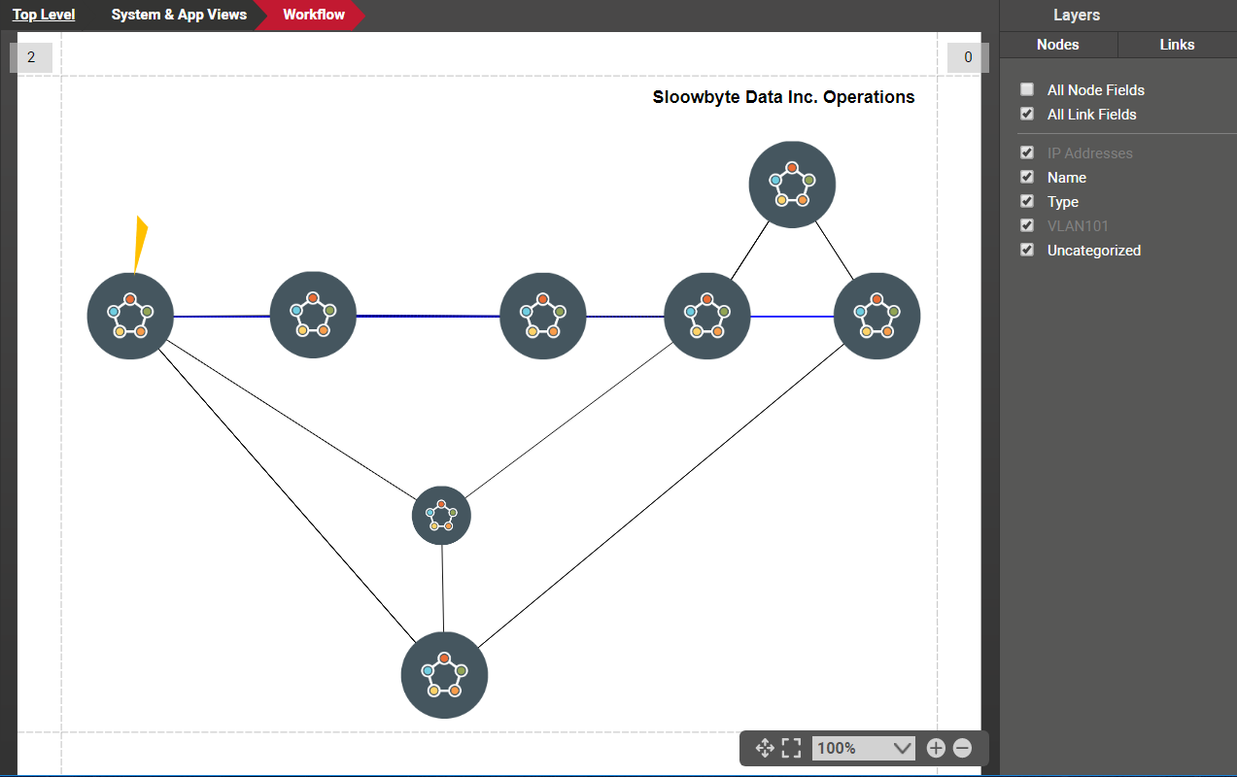Enable the All Node Fields checkbox

coord(1027,89)
